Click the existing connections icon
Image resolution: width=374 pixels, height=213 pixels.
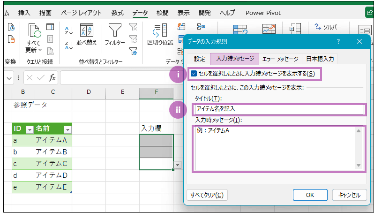11,39
